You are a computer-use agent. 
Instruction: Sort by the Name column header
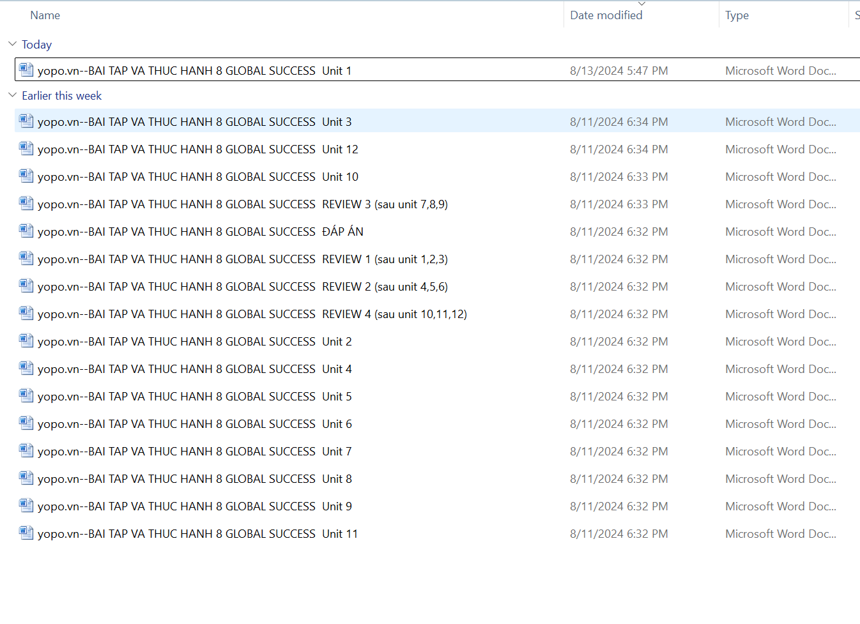click(45, 15)
